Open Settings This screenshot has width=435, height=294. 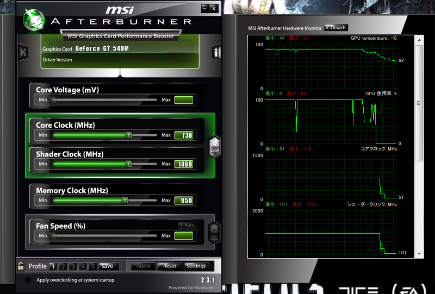pos(196,266)
